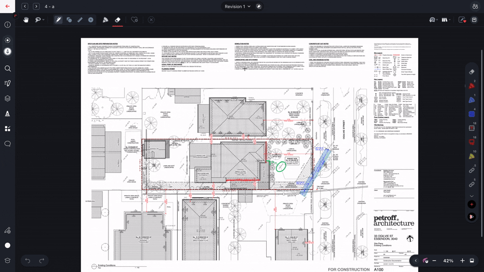Expand the library dropdown arrow

pos(450,20)
